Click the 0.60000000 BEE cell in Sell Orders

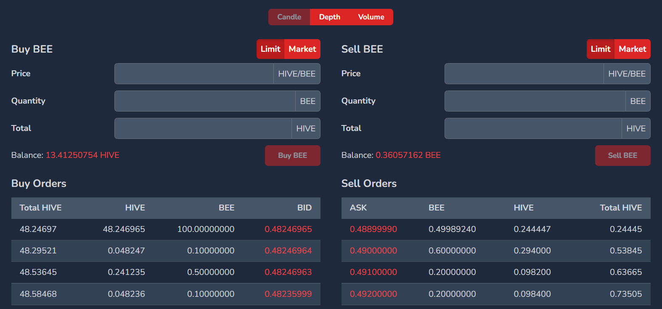[x=452, y=251]
